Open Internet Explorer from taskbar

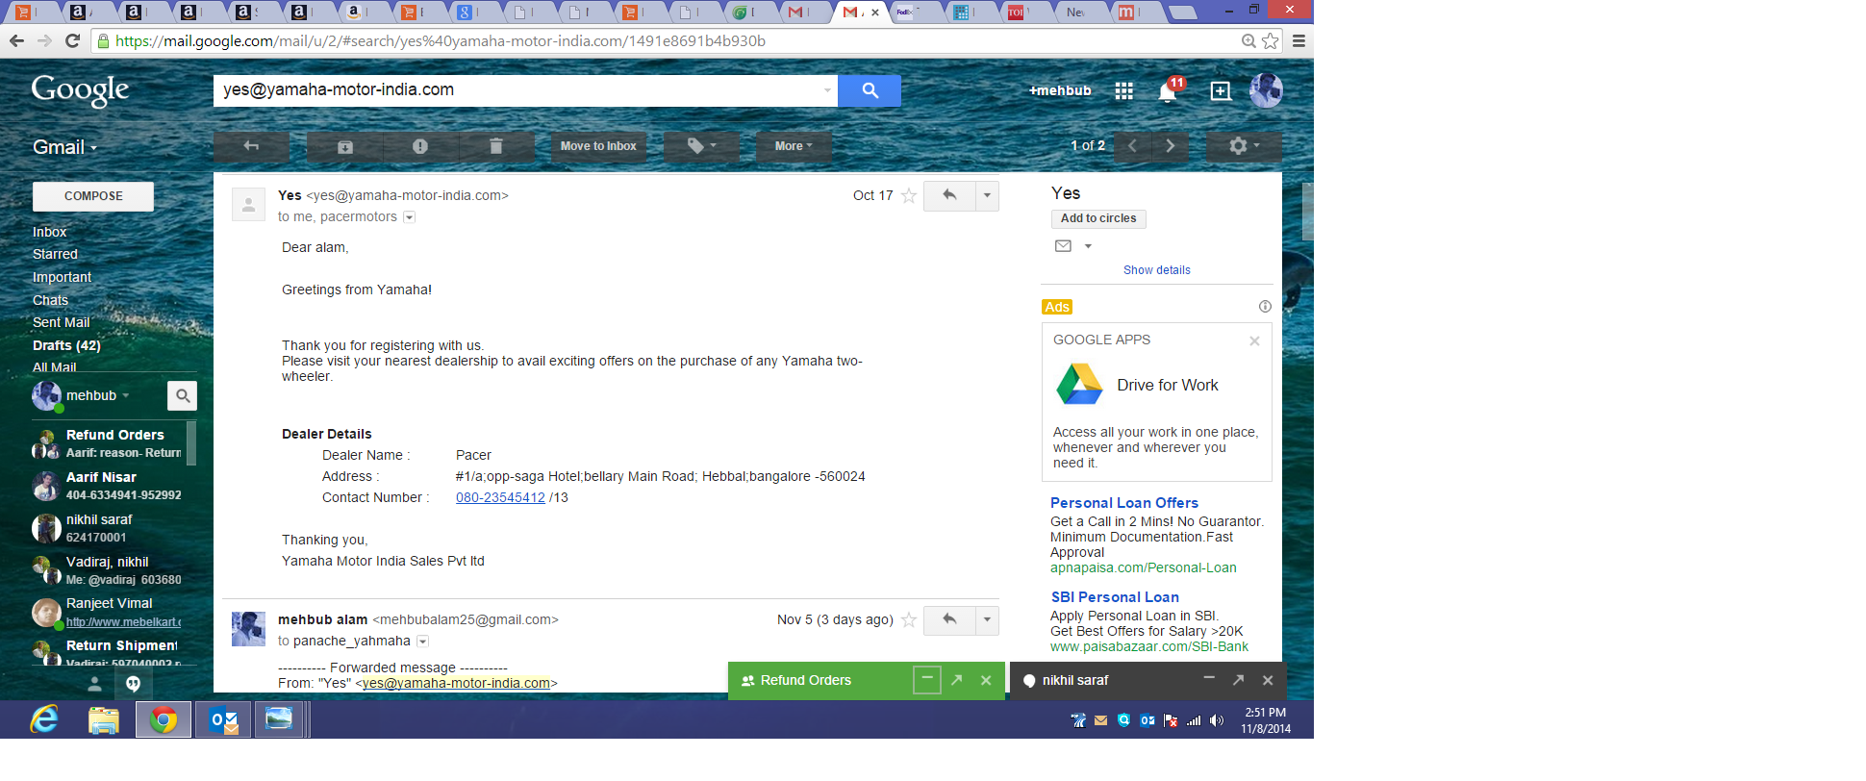click(44, 718)
